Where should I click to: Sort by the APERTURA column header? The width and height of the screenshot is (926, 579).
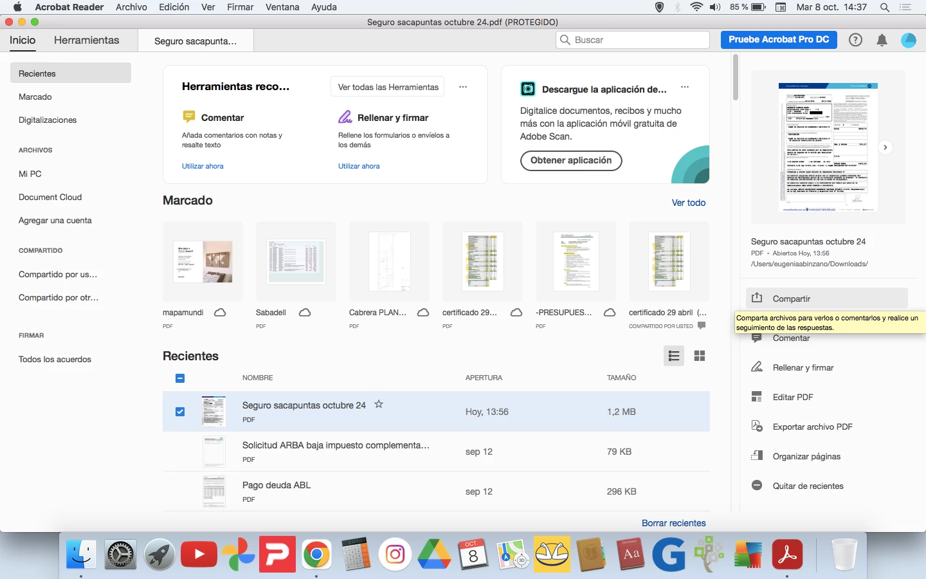click(484, 378)
